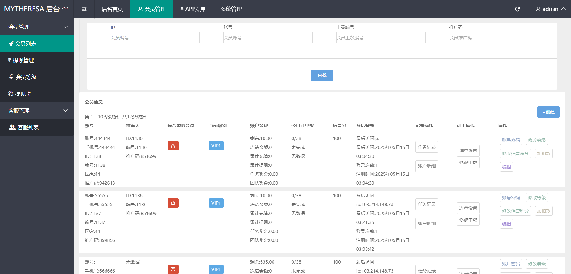Click the people icon beside 客服列表

[x=12, y=127]
